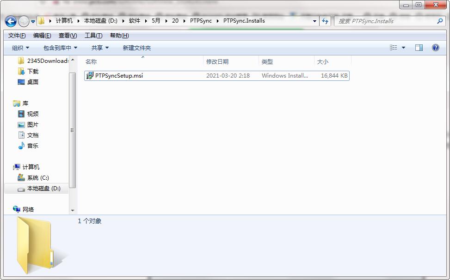
Task: Open the 文件(F) menu
Action: tap(17, 36)
